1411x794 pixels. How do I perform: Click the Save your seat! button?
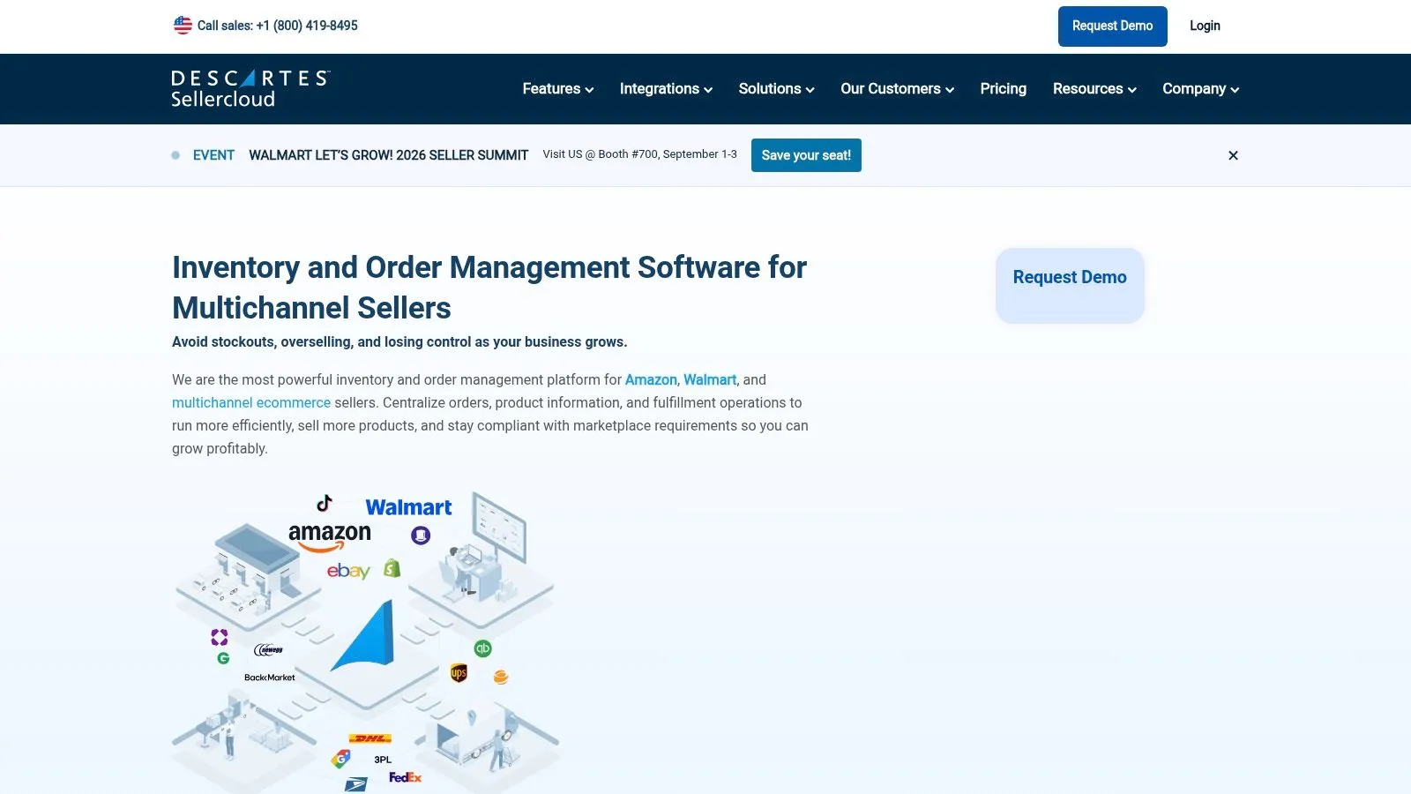[806, 155]
